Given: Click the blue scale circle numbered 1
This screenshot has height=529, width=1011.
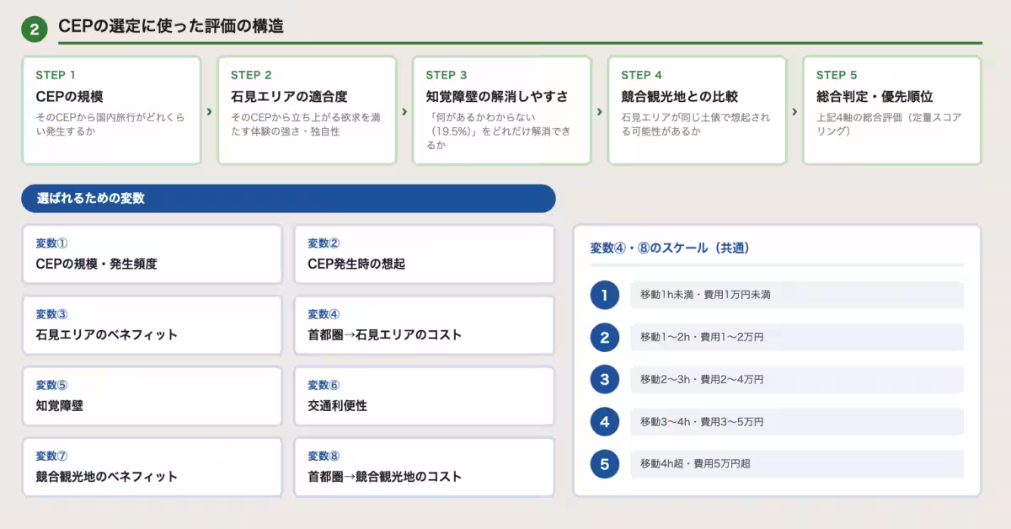Looking at the screenshot, I should tap(605, 295).
